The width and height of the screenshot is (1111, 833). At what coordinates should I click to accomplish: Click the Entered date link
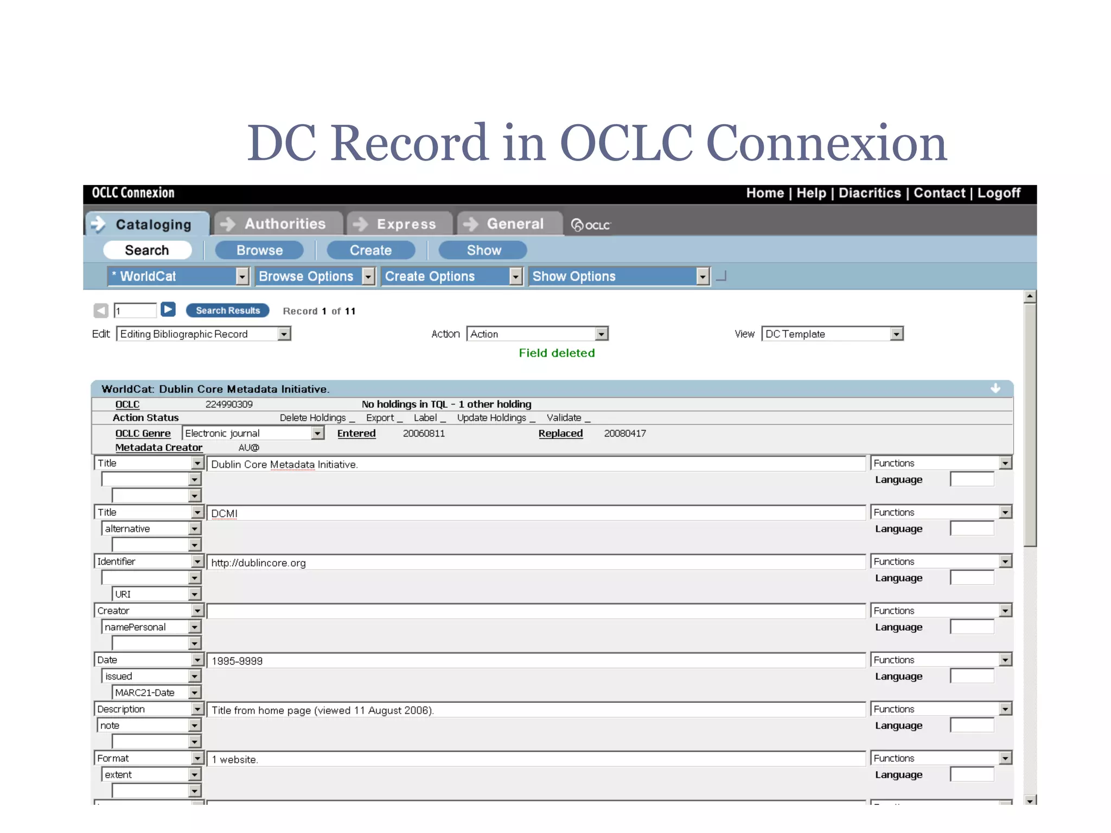coord(356,433)
